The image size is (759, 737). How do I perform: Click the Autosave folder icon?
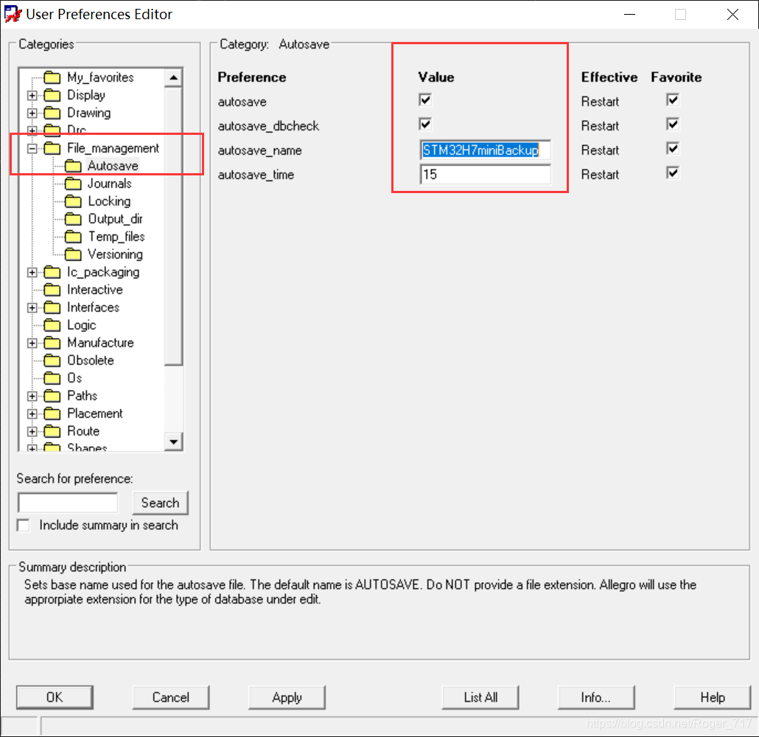pyautogui.click(x=73, y=166)
